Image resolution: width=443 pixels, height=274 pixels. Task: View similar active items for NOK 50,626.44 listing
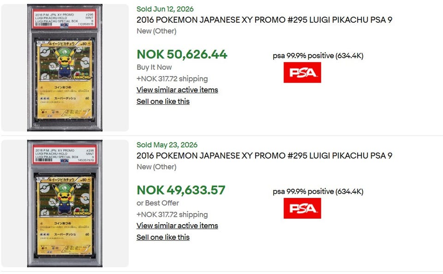click(177, 90)
